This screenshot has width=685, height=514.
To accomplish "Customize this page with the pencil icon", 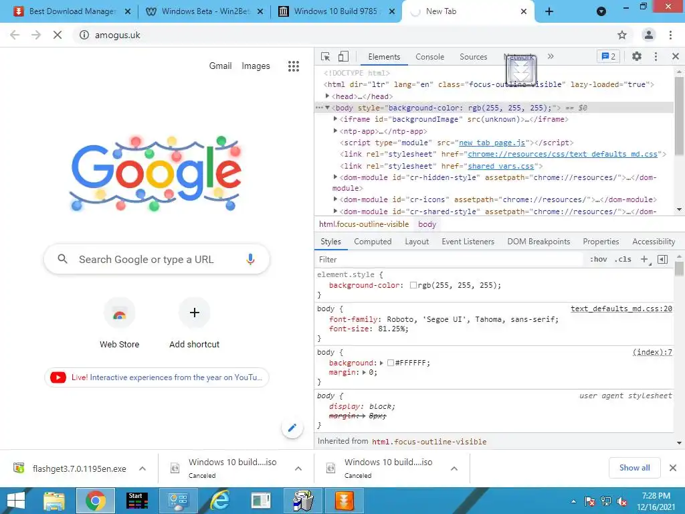I will tap(292, 428).
